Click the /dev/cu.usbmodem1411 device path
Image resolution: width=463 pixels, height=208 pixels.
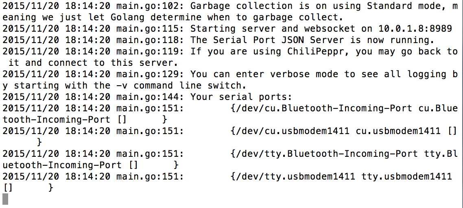(x=293, y=131)
